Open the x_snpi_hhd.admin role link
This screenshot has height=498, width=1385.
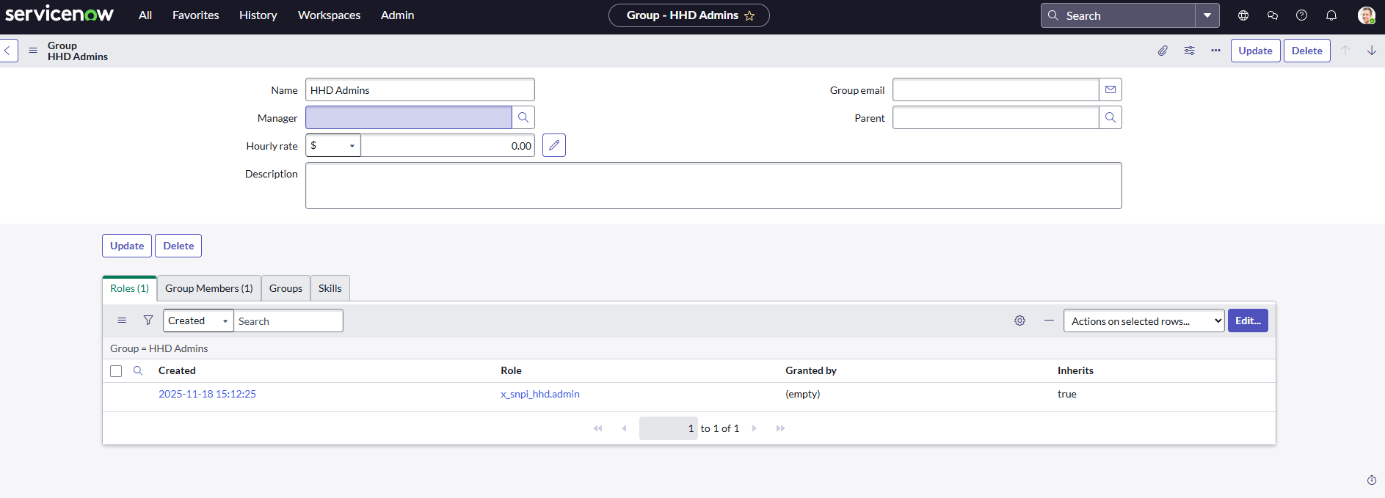point(540,394)
